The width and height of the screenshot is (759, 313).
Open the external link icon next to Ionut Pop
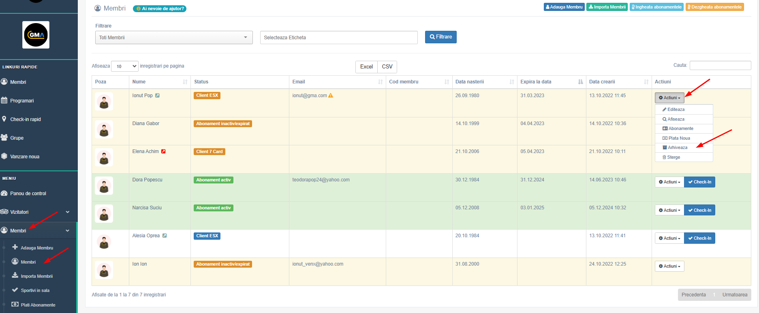coord(157,96)
